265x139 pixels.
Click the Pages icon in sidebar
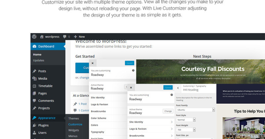pos(34,93)
